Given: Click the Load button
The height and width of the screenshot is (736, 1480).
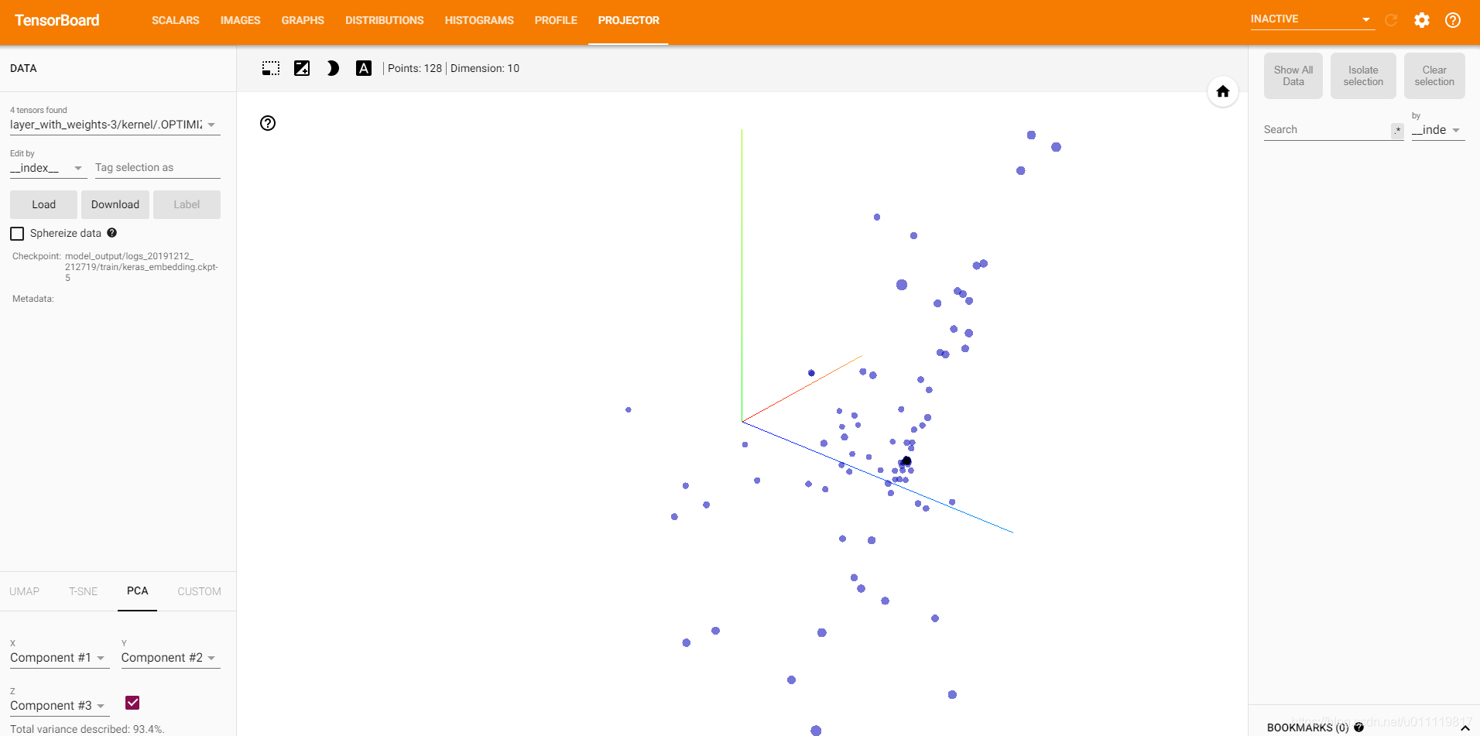Looking at the screenshot, I should pos(43,204).
